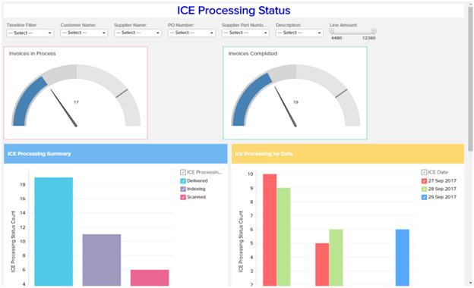Uncheck the 29 Sep 2017 legend checkbox

pos(424,197)
